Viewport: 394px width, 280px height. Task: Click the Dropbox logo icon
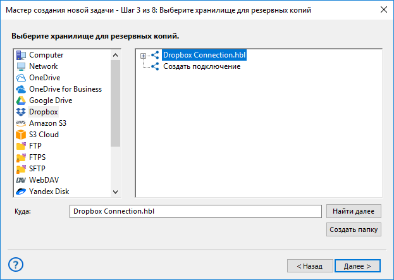click(x=21, y=112)
